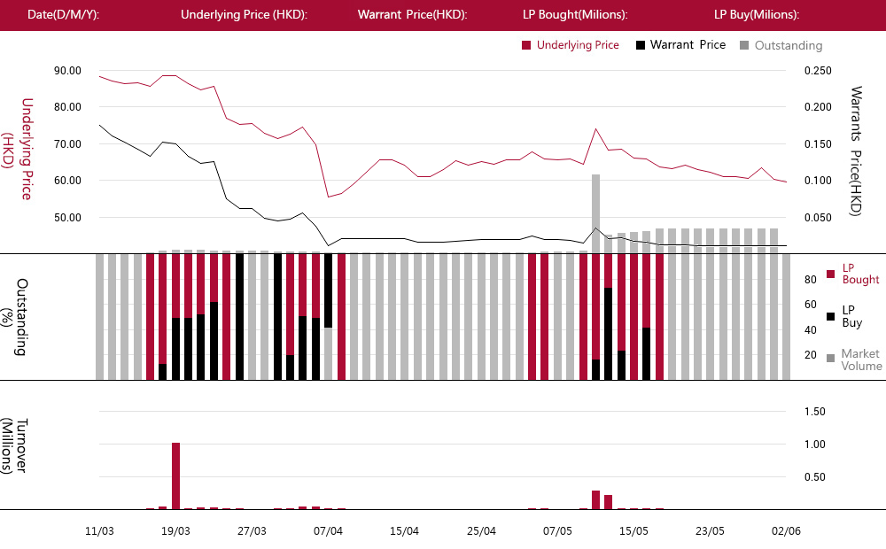886x549 pixels.
Task: Click the red Underlying Price legend swatch
Action: pyautogui.click(x=526, y=46)
